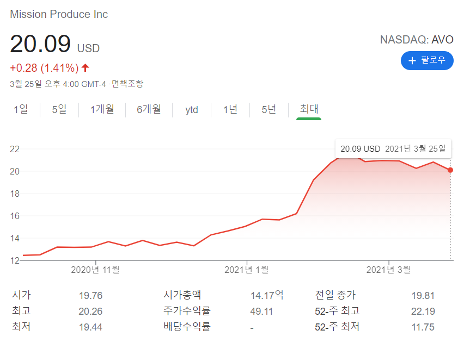Switch to the 6개월 chart tab
The width and height of the screenshot is (470, 349).
pyautogui.click(x=149, y=109)
